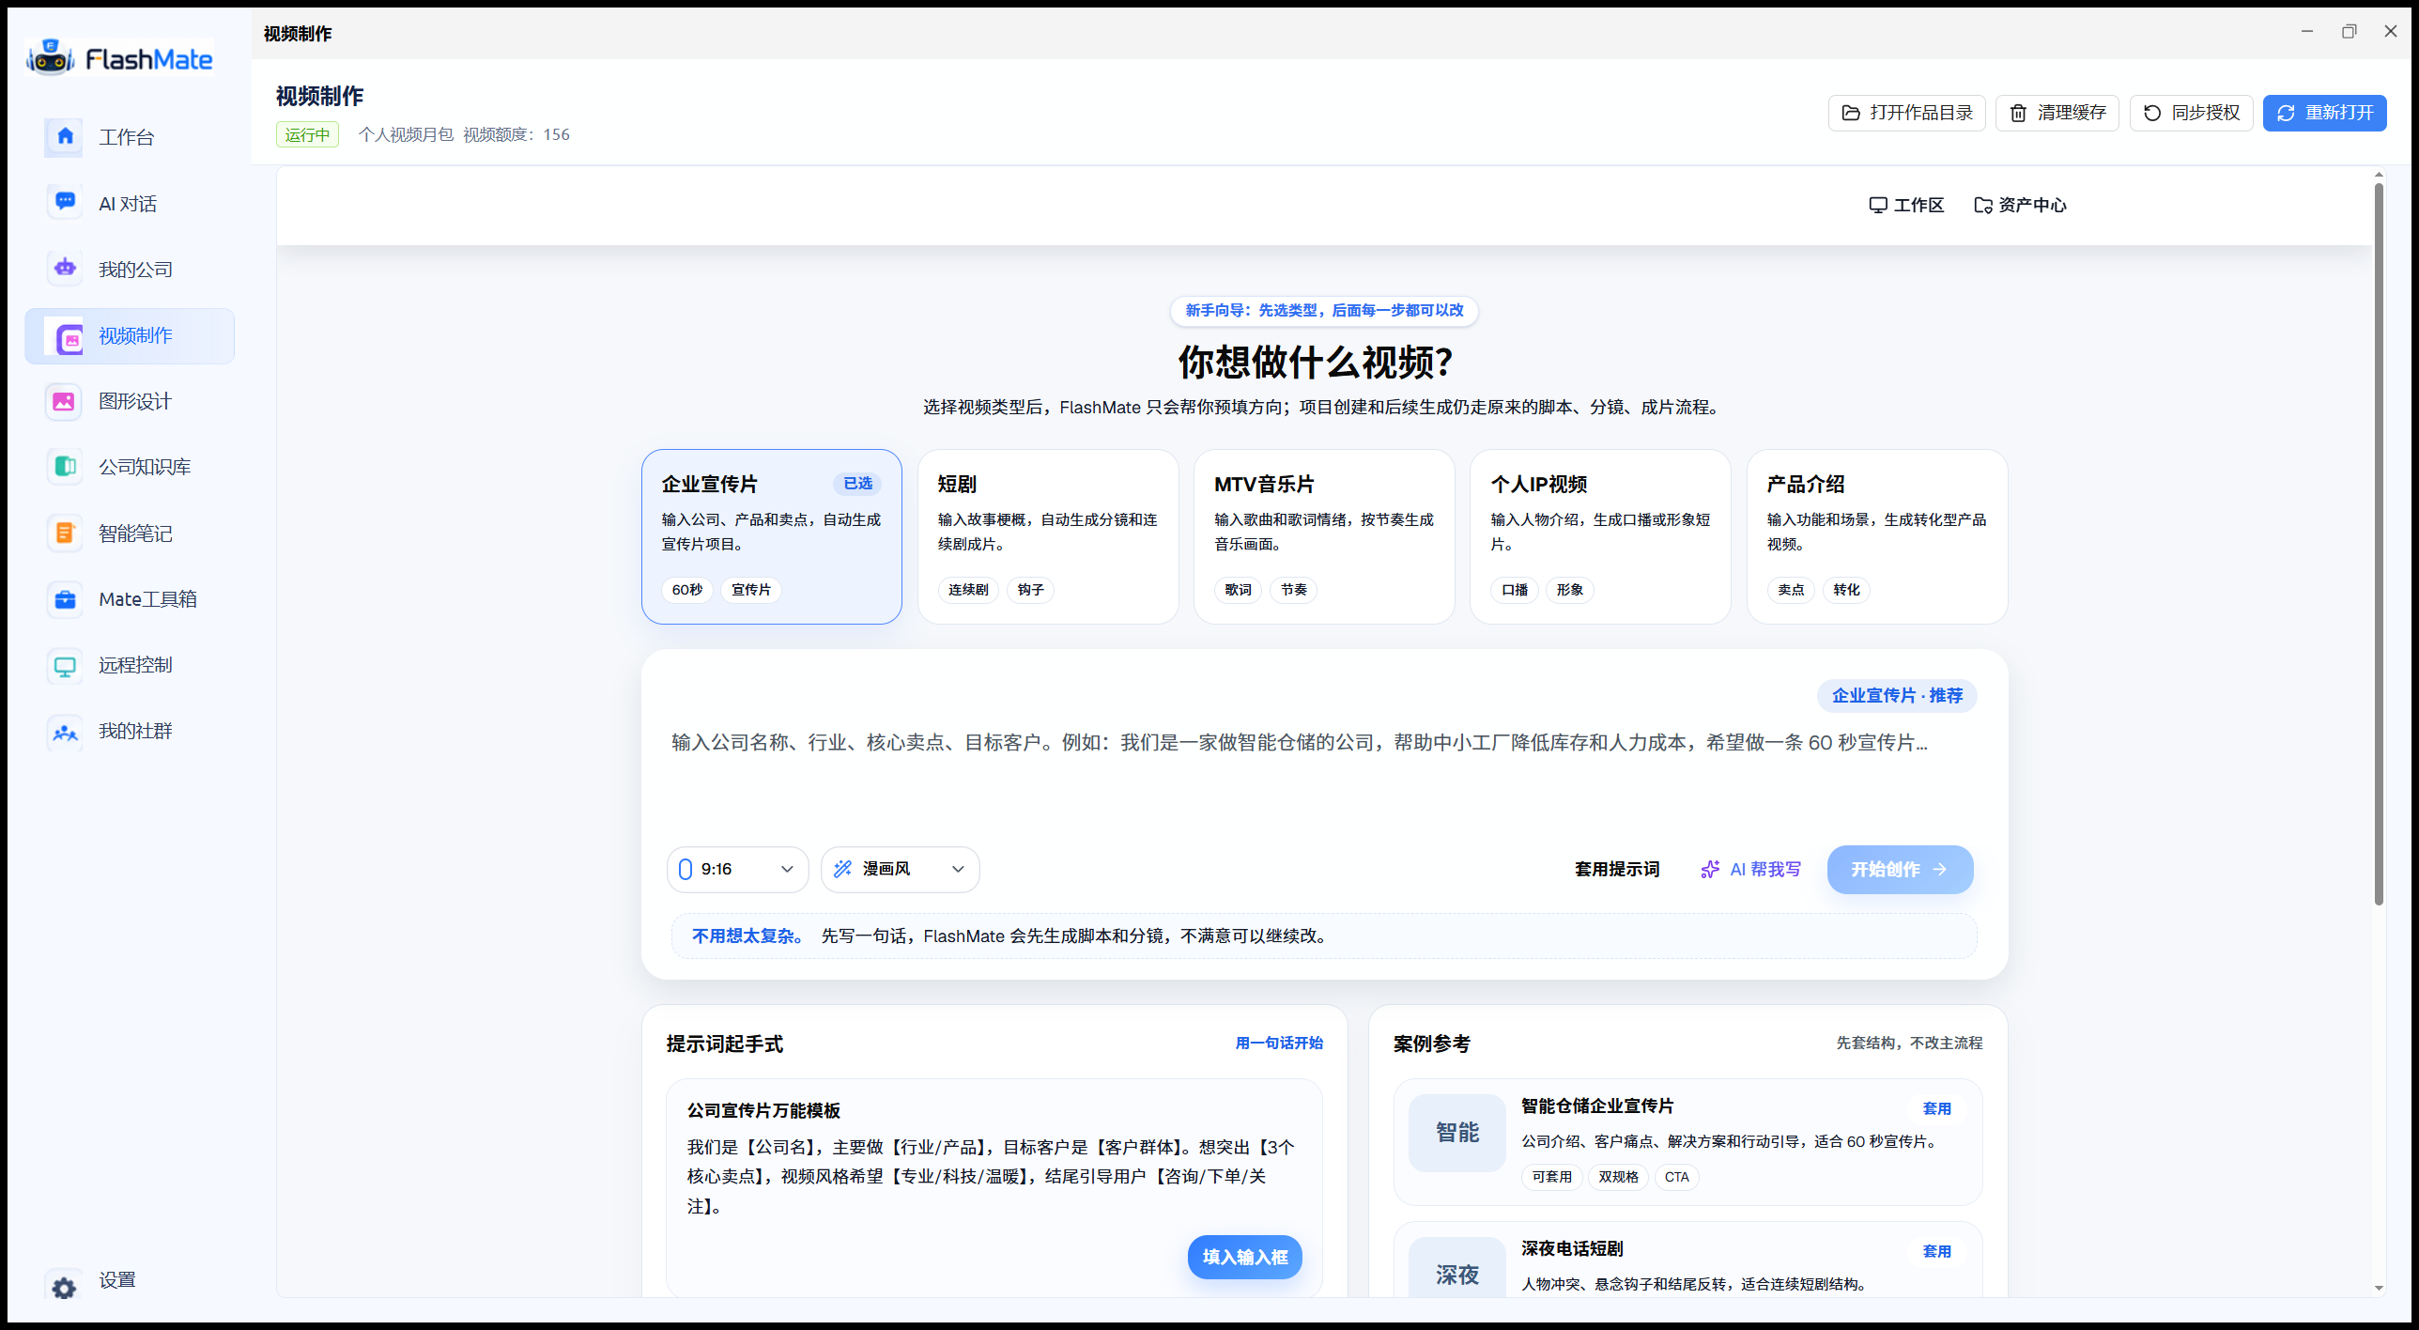Click the portrait ratio icon beside 9:16

tap(685, 869)
